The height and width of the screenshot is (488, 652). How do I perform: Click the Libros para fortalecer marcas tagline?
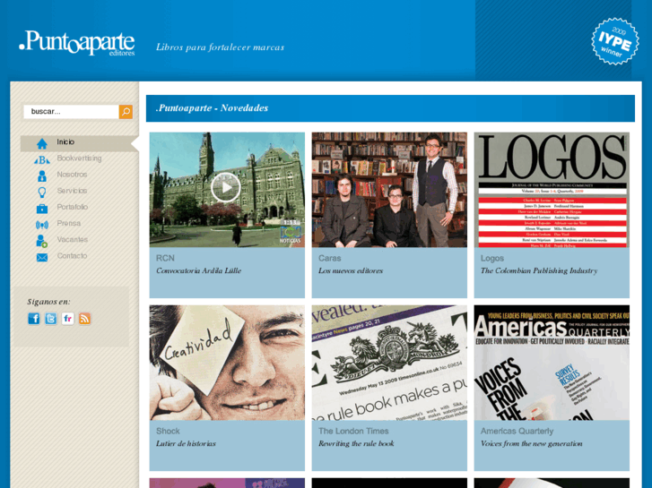[x=221, y=47]
